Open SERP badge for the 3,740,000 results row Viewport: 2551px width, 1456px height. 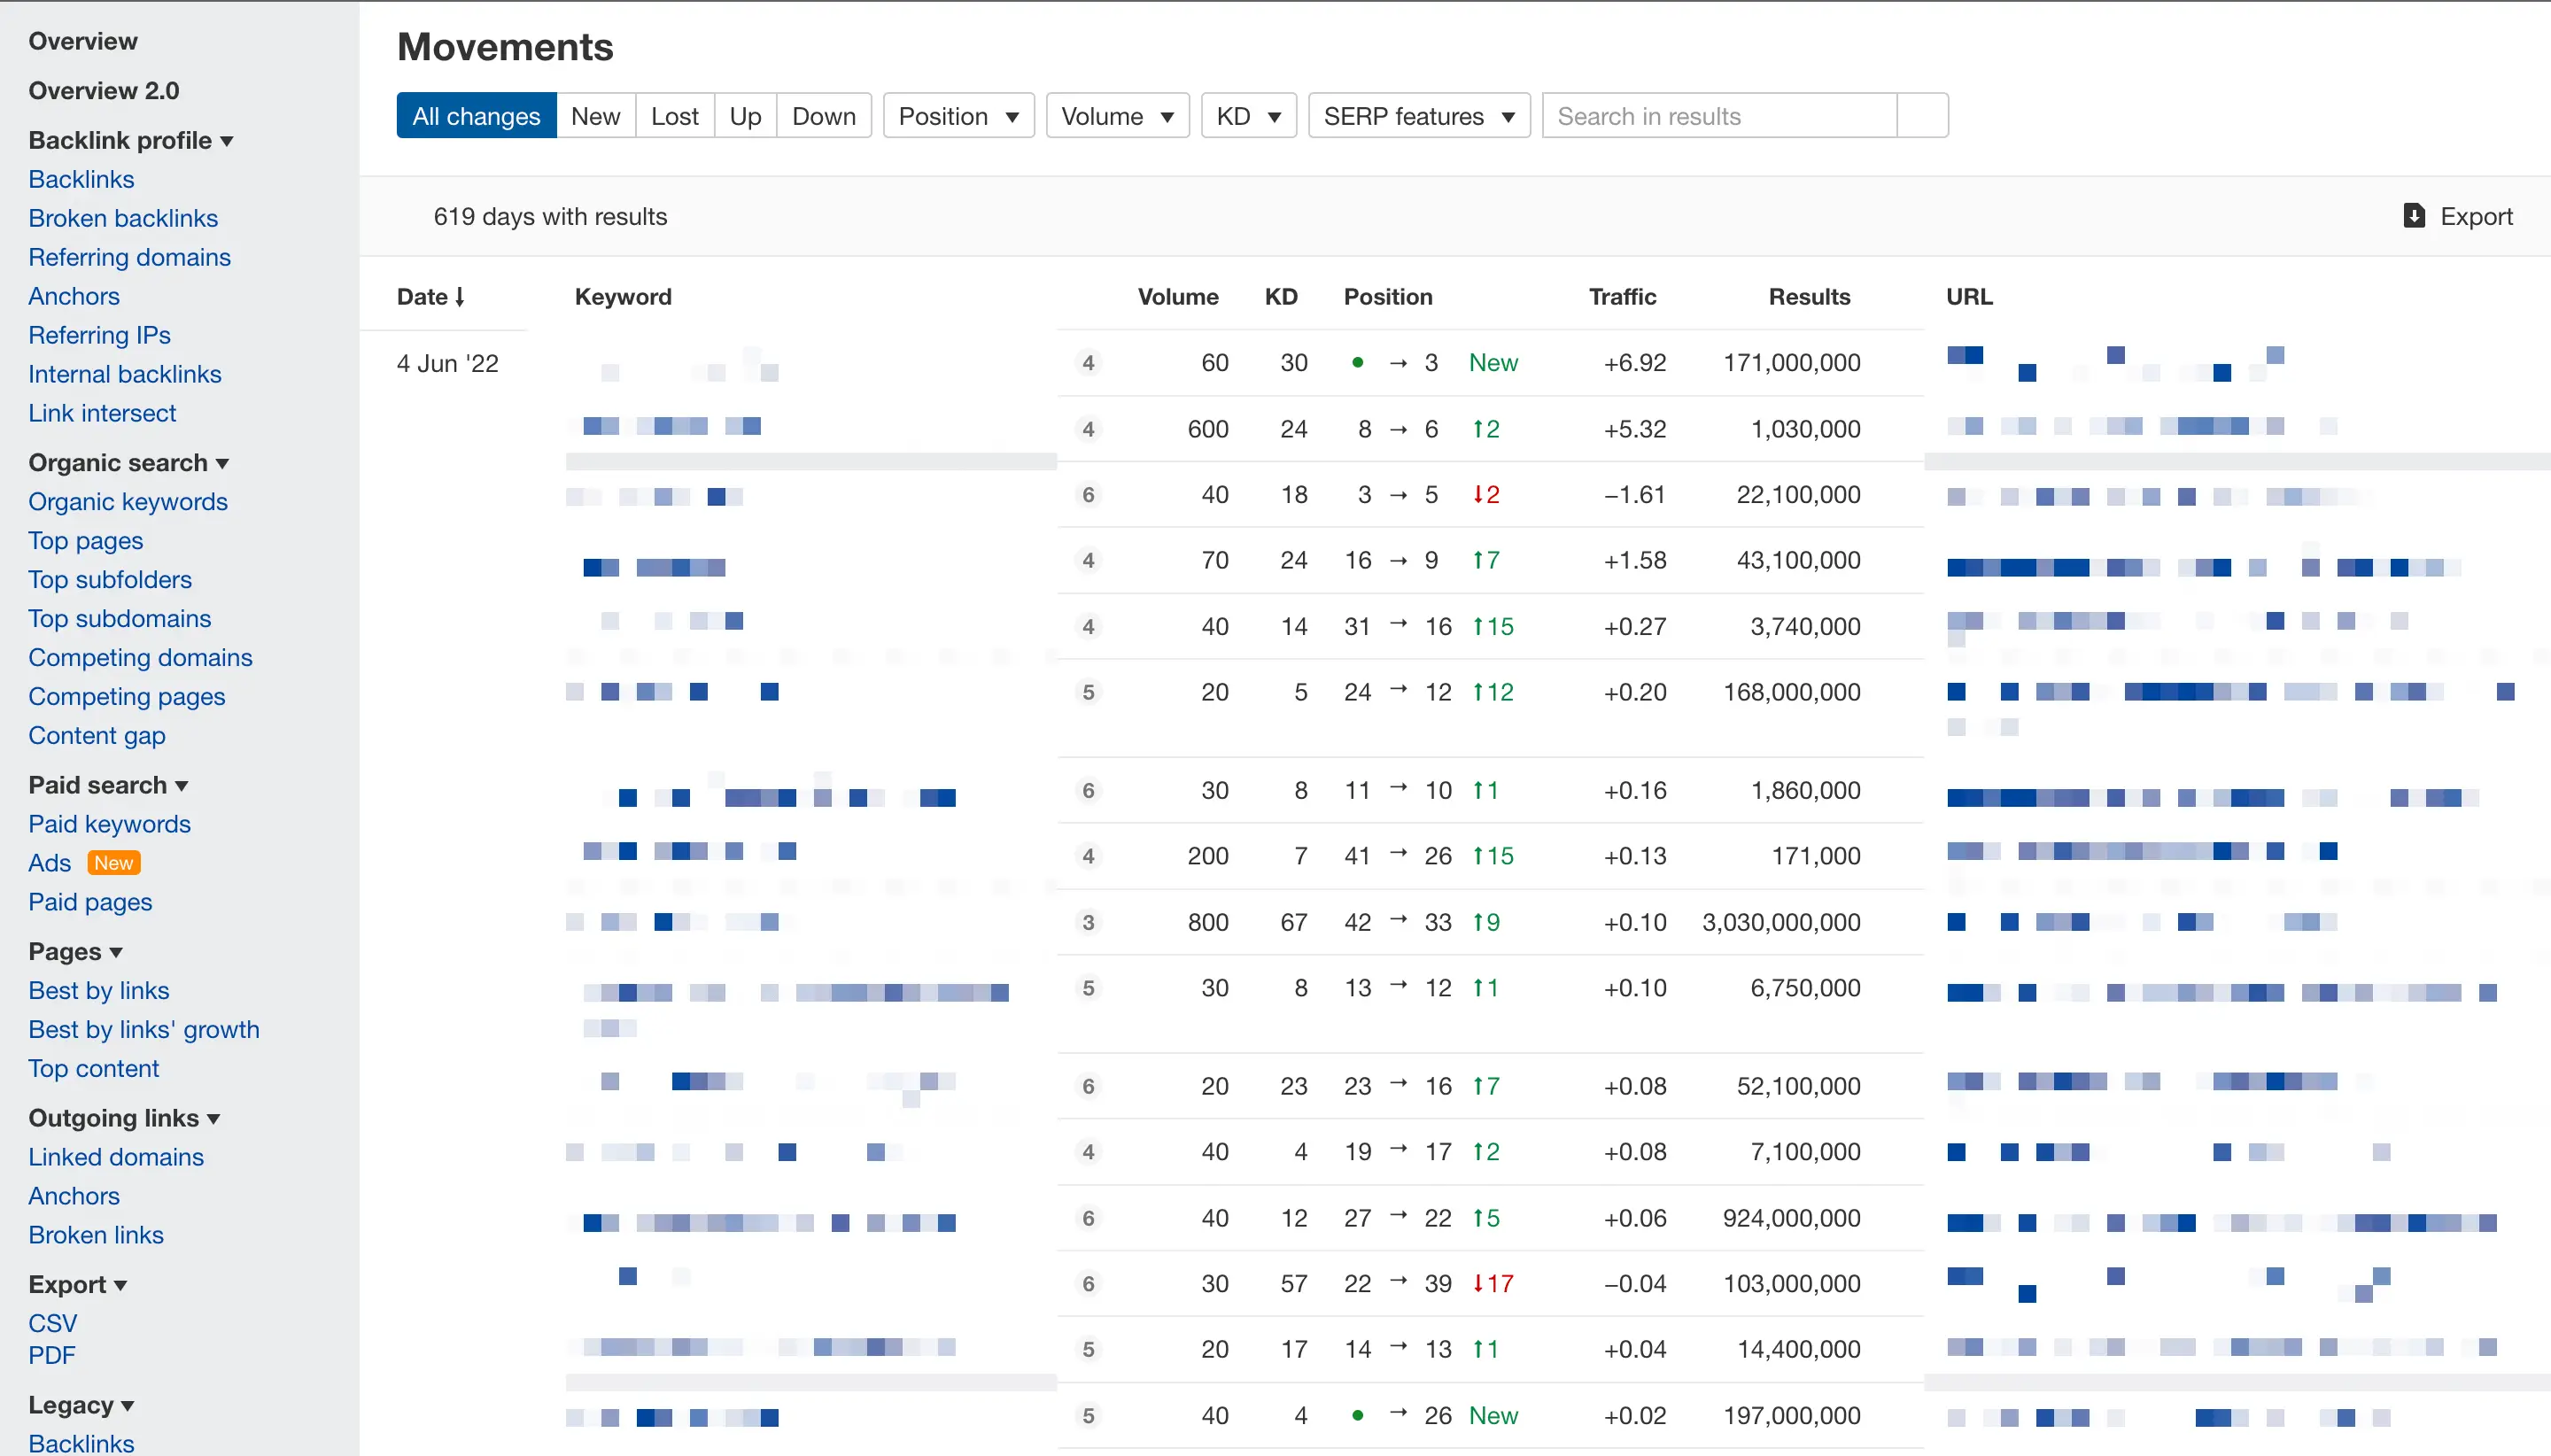[x=1088, y=627]
